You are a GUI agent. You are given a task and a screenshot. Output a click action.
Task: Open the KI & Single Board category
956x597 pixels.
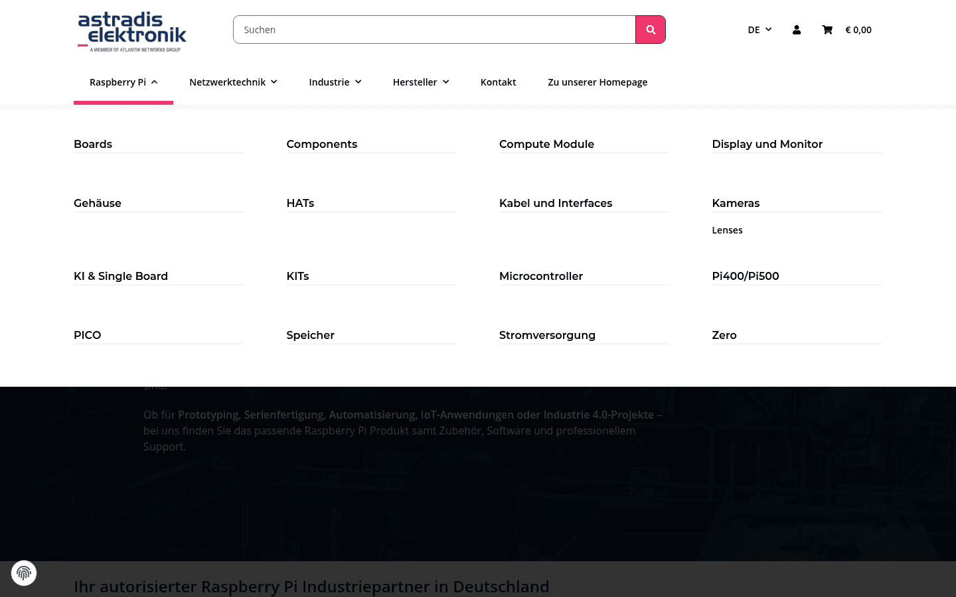[121, 276]
